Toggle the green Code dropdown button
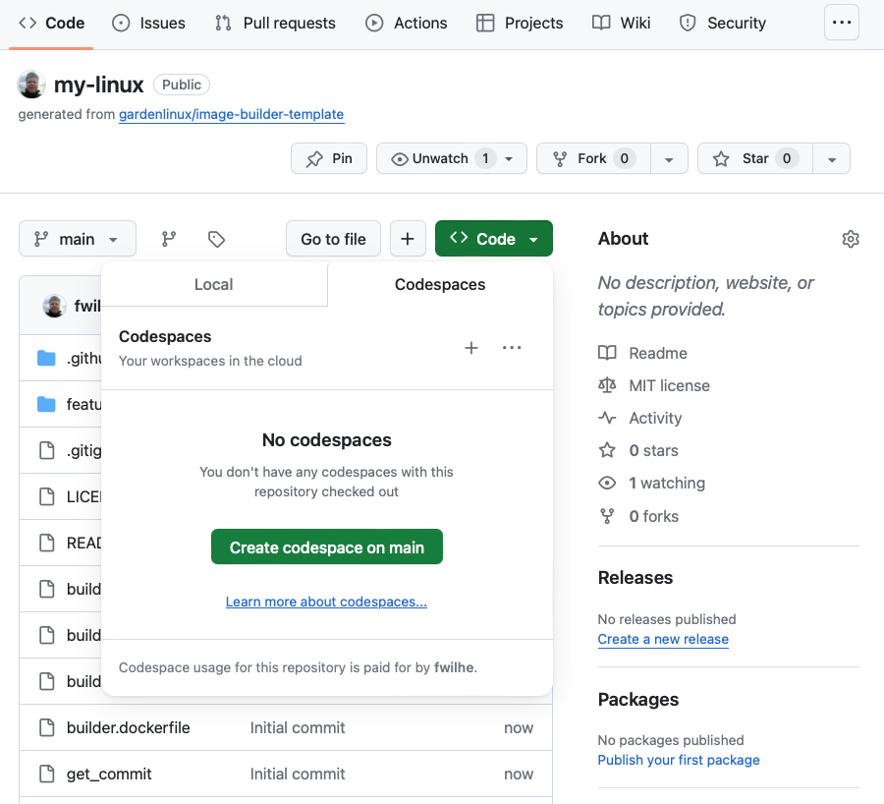The image size is (884, 804). pyautogui.click(x=494, y=239)
